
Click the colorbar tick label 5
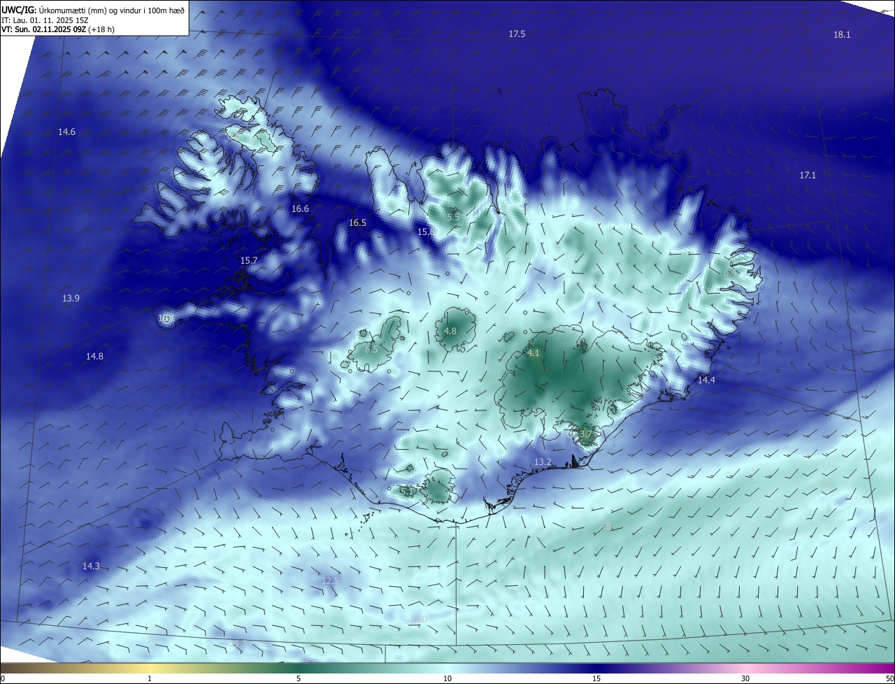tap(299, 679)
